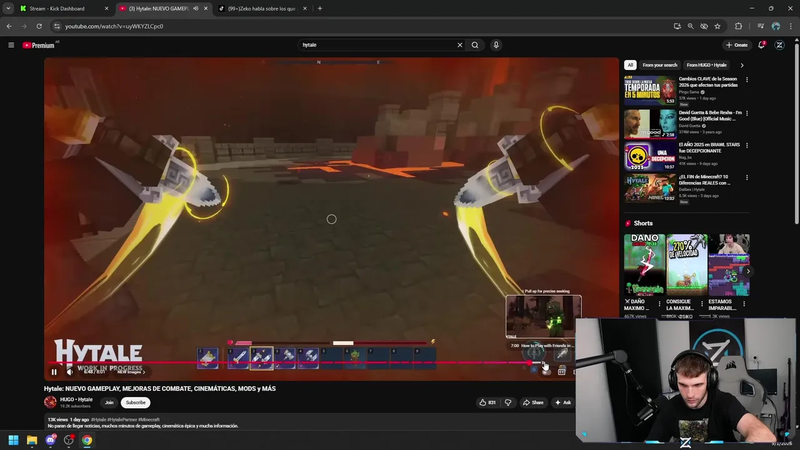Open the Cambios CLAVE de la Season video thumbnail
Viewport: 800px width, 450px height.
[x=650, y=91]
